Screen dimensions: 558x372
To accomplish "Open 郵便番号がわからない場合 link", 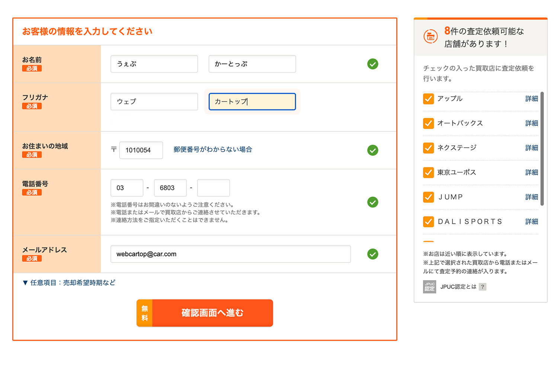I will coord(213,150).
